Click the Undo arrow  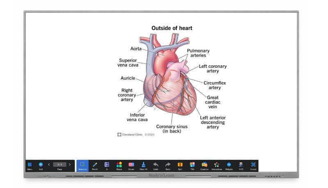click(156, 165)
